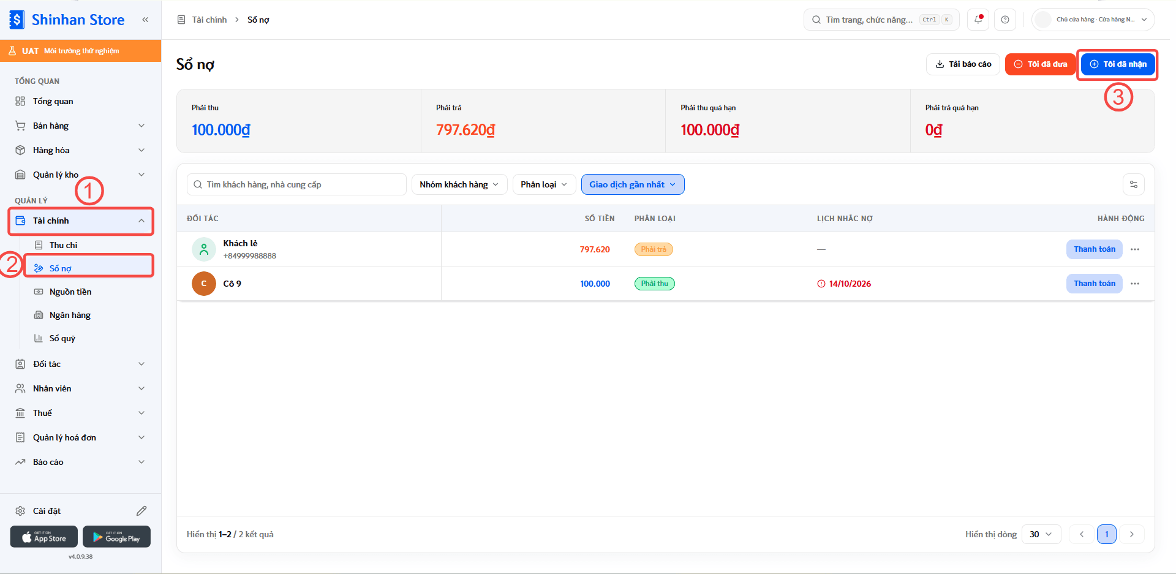Open the Phân loại dropdown
Viewport: 1176px width, 574px height.
545,184
